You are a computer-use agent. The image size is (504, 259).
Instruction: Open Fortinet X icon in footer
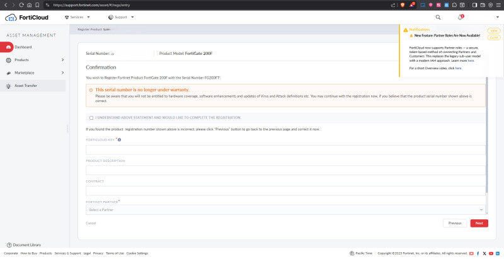[x=484, y=253]
